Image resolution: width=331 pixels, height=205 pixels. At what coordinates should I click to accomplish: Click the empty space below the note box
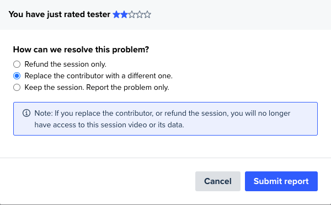tap(165, 147)
